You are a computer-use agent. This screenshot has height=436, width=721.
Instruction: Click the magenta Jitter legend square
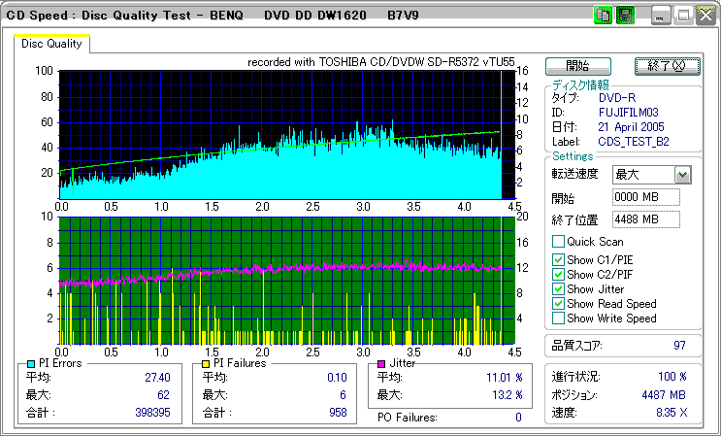point(382,363)
